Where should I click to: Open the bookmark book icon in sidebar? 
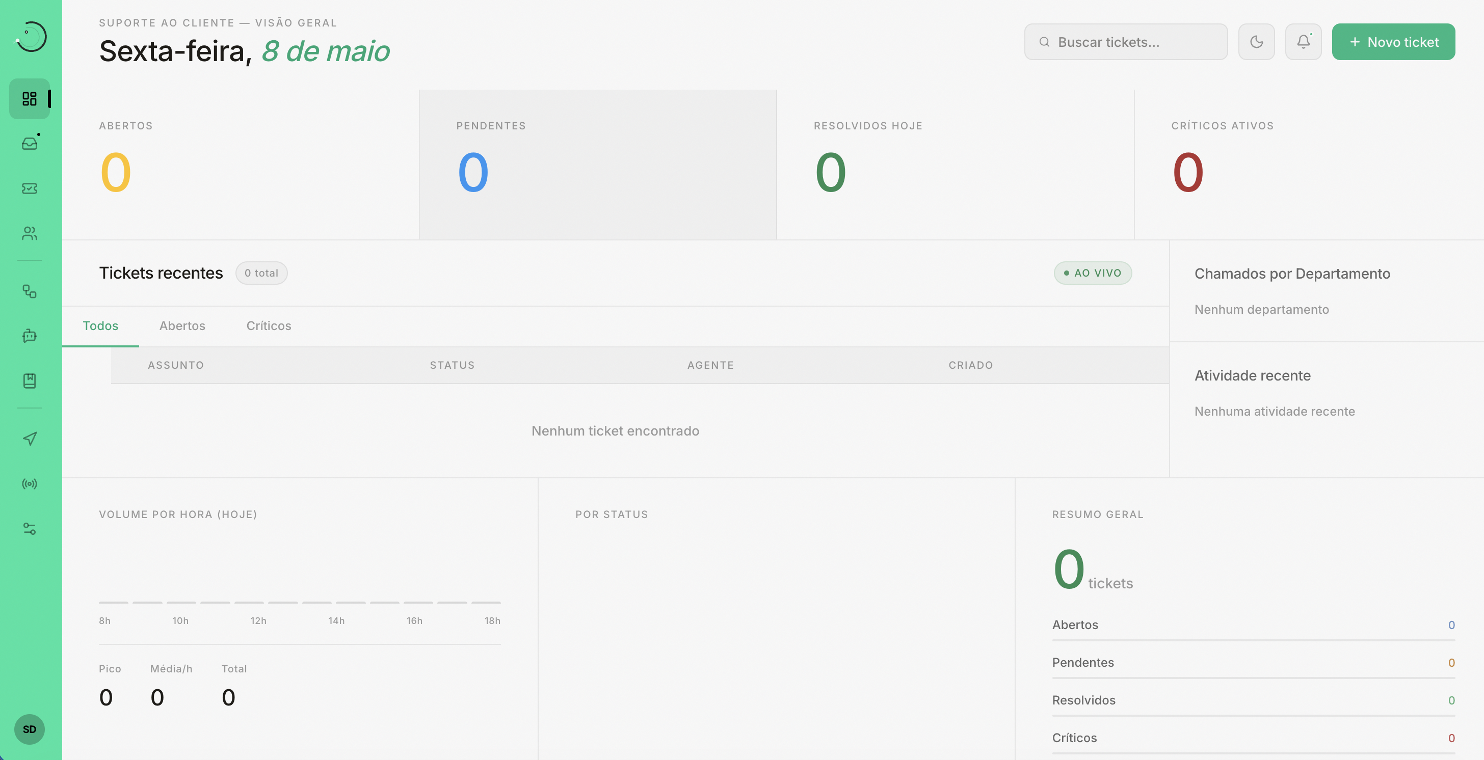coord(30,381)
